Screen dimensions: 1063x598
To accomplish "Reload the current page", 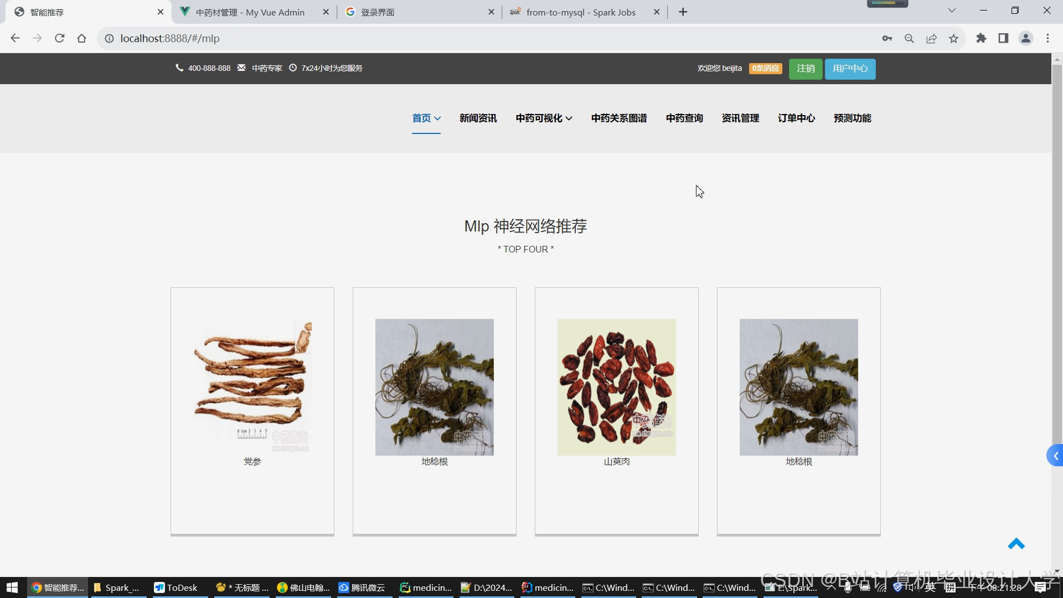I will (x=60, y=39).
